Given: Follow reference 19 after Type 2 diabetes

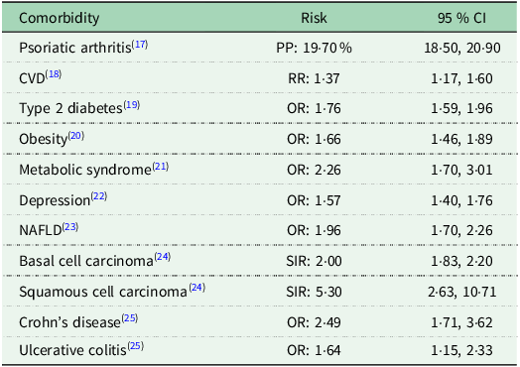Looking at the screenshot, I should (x=132, y=105).
